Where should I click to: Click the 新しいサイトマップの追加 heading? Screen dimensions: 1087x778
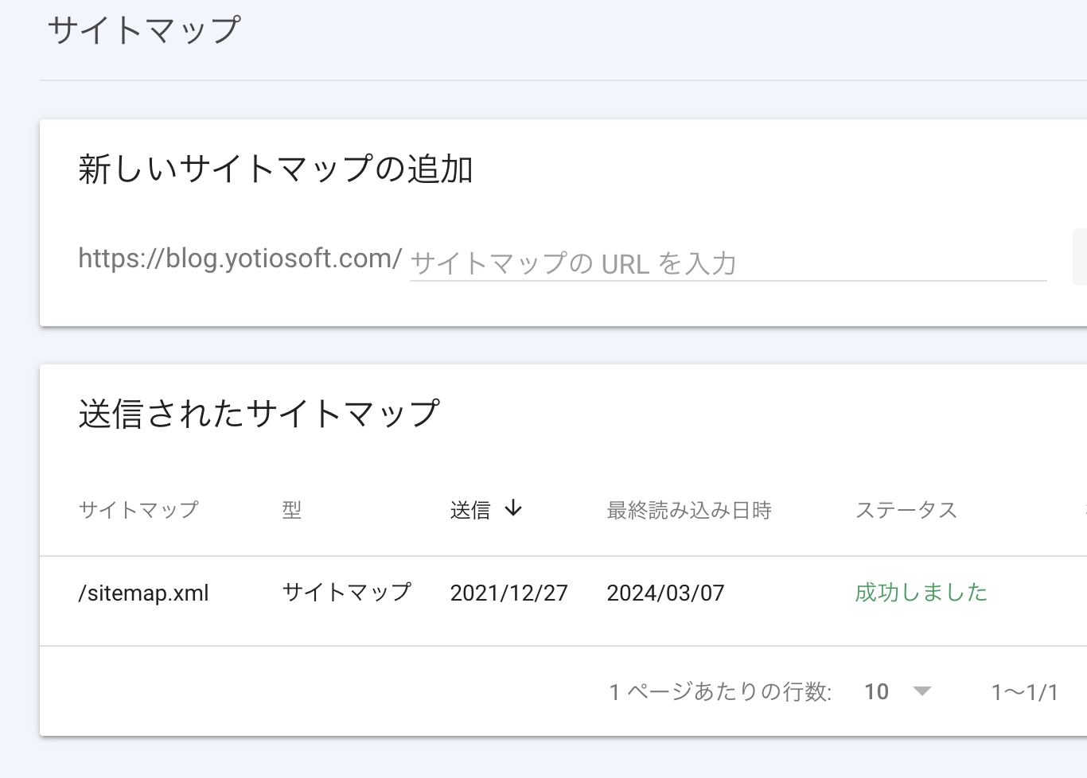click(276, 169)
